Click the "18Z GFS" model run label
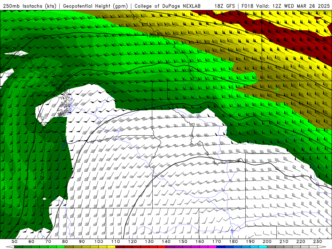The width and height of the screenshot is (332, 249). coord(225,6)
